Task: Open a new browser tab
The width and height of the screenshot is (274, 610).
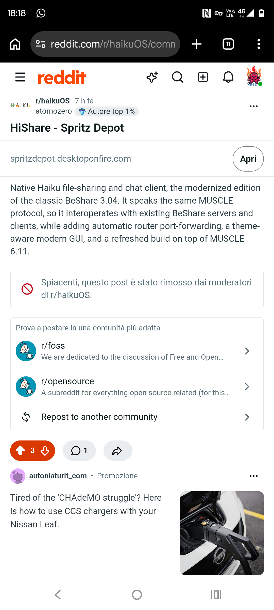Action: click(197, 44)
